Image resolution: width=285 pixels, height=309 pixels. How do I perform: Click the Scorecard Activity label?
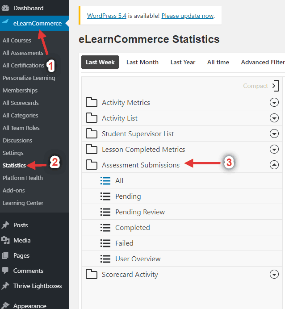[130, 275]
